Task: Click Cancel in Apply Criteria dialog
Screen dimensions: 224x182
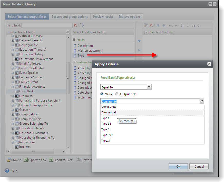Action: point(199,166)
